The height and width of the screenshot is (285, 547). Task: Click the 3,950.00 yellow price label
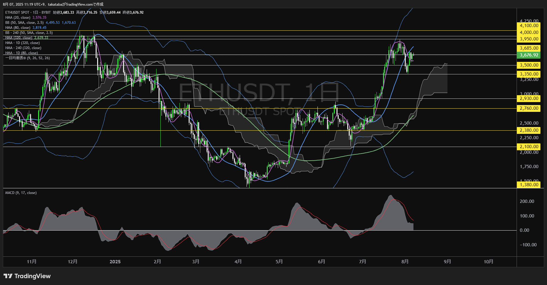(529, 39)
